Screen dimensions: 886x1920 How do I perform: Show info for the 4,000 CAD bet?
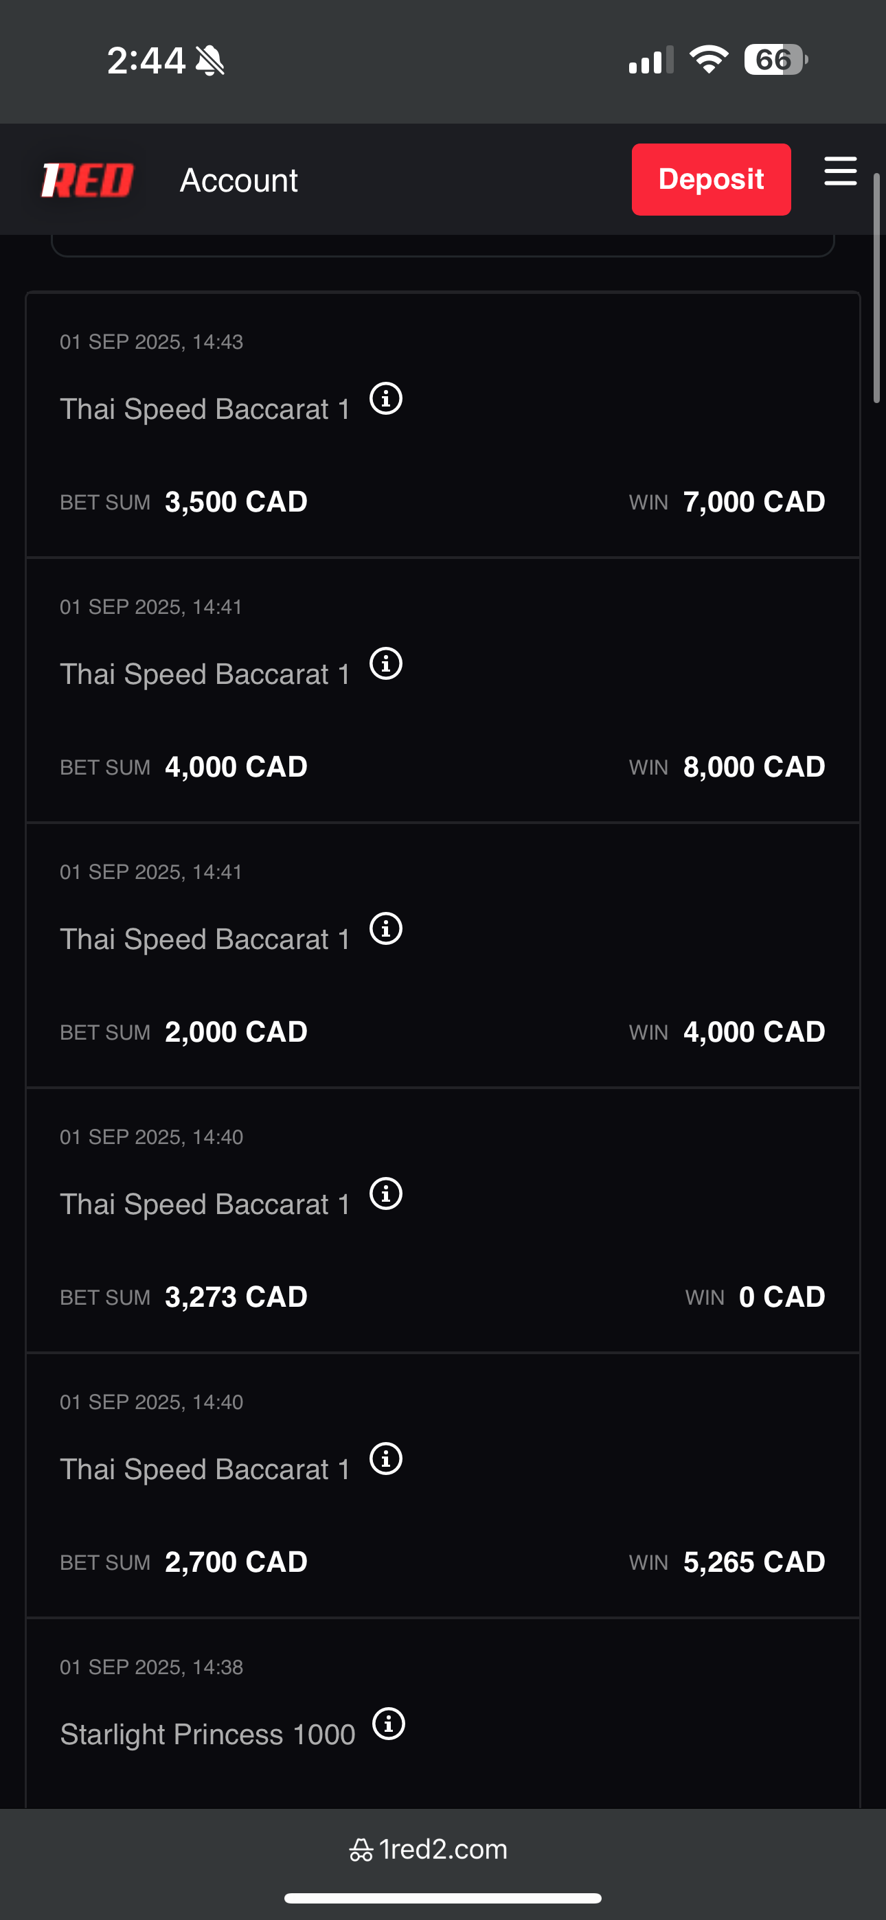pos(386,664)
